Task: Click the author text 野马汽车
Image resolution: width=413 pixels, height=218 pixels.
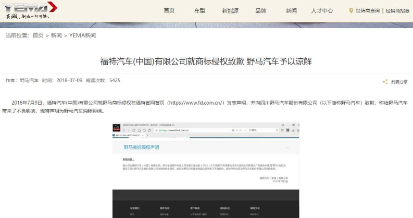Action: pos(29,80)
